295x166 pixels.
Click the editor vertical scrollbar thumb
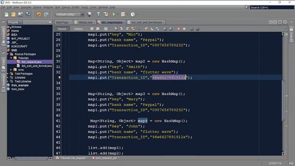283,101
